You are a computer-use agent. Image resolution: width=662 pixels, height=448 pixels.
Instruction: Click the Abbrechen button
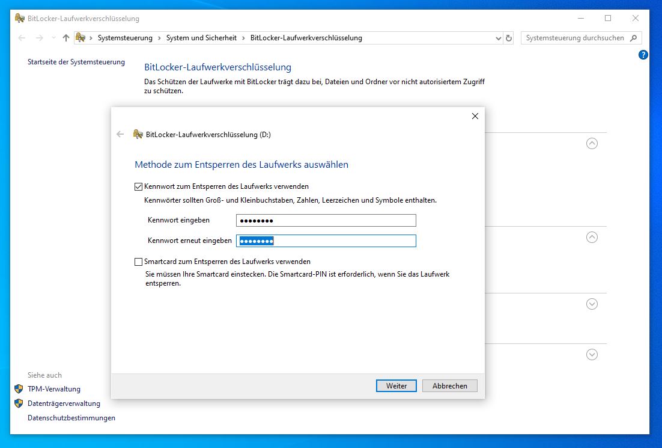pos(449,386)
